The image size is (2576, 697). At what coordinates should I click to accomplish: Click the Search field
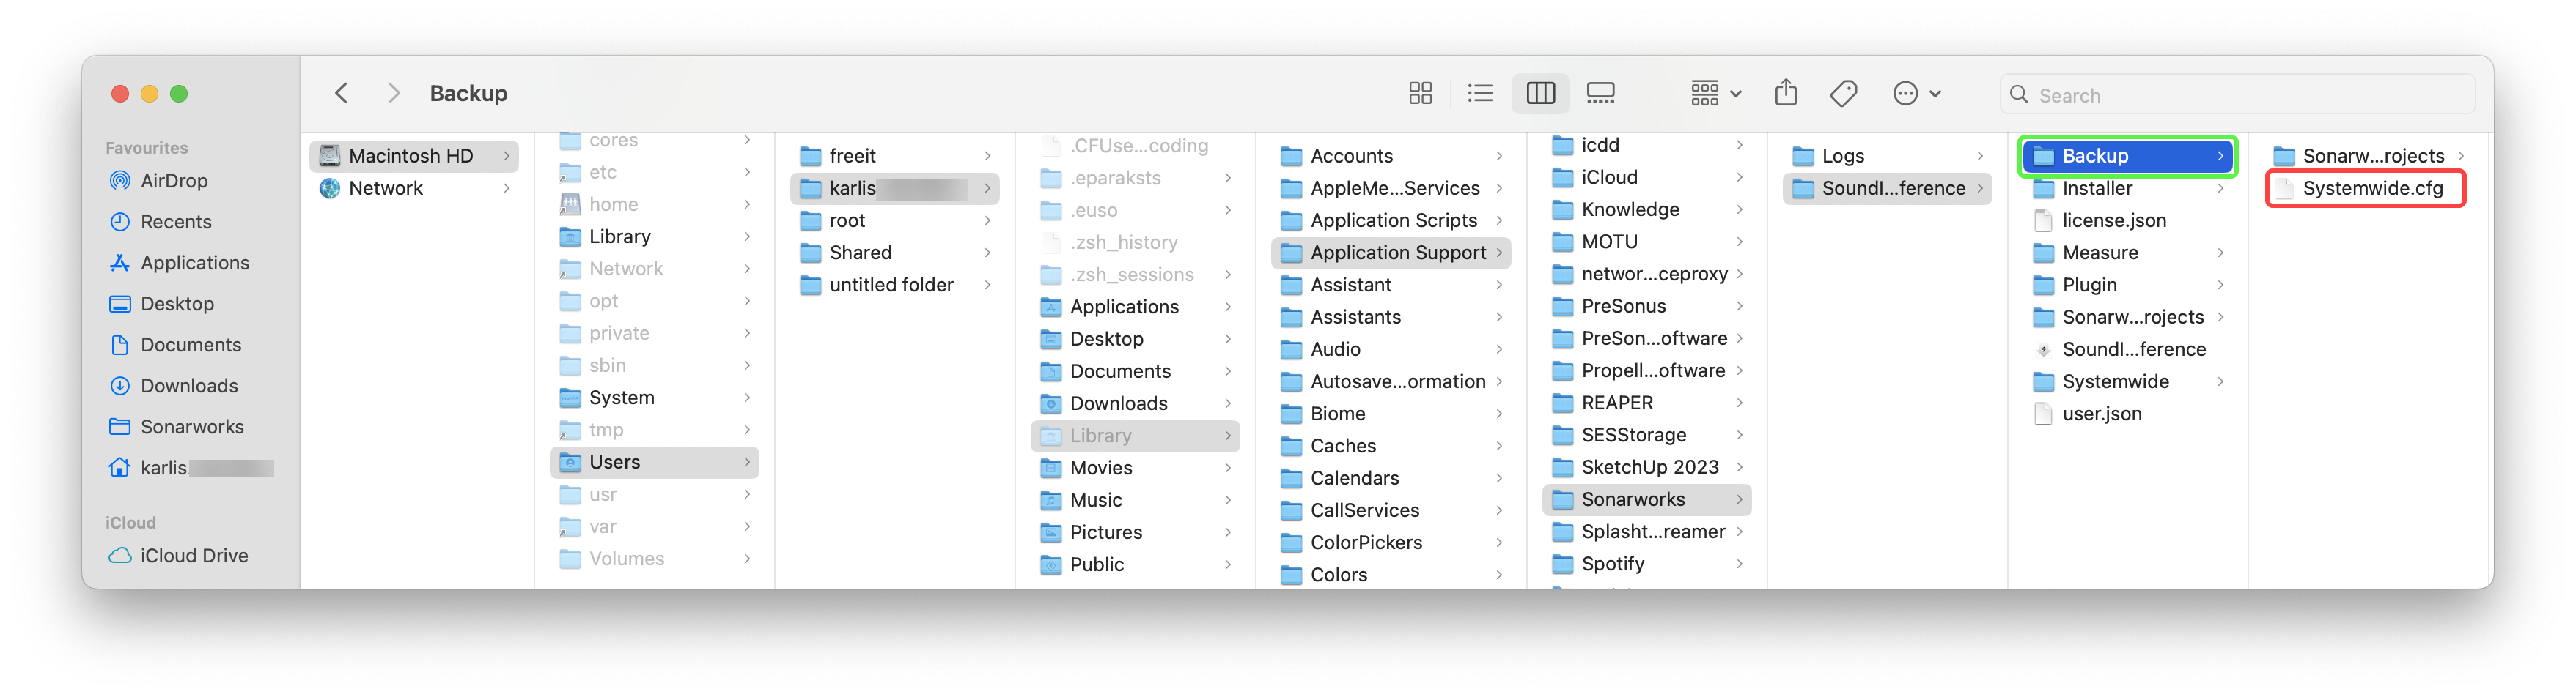point(2240,95)
